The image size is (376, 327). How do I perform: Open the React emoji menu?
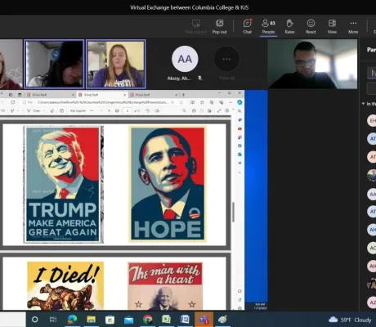click(x=311, y=26)
